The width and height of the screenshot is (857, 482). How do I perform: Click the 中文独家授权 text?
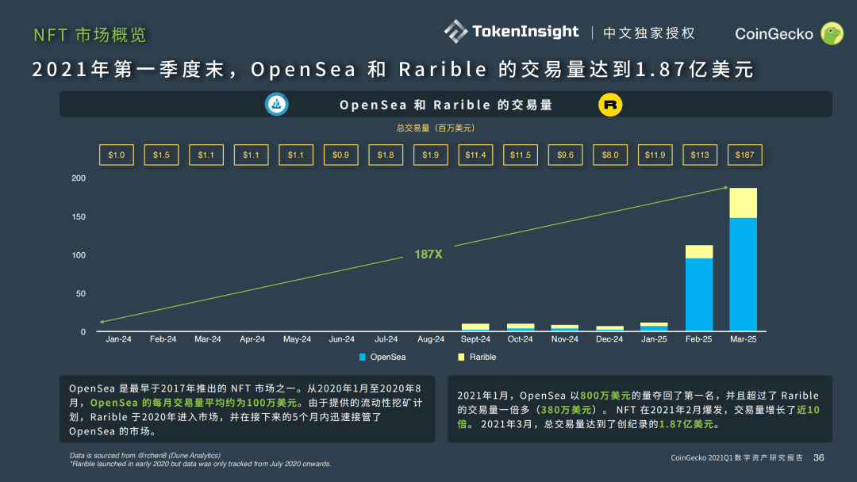pos(649,33)
